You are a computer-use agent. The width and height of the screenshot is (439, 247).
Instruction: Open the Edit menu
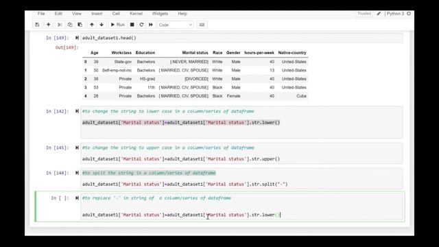pos(58,14)
